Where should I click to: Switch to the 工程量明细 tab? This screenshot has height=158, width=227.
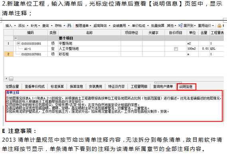click(139, 87)
